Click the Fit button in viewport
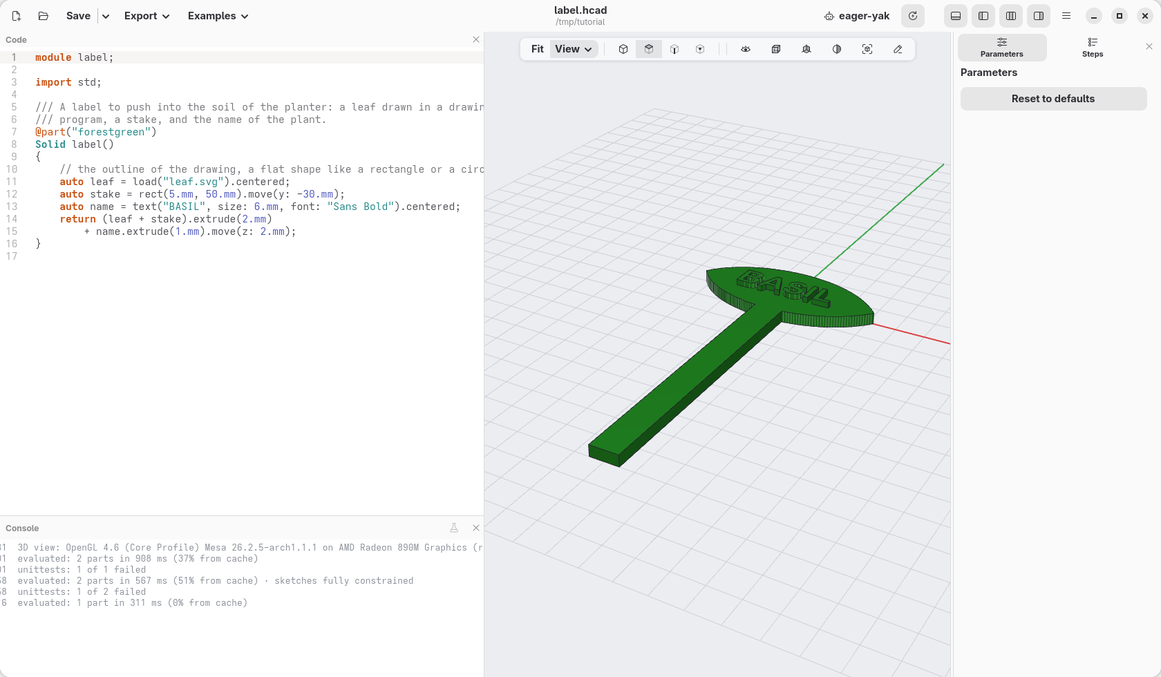1161x677 pixels. 537,49
